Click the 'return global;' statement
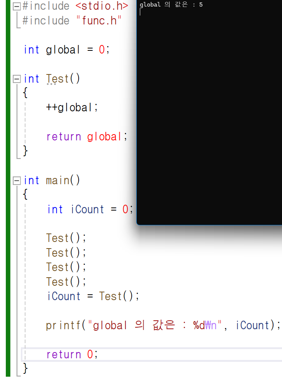 [x=87, y=136]
